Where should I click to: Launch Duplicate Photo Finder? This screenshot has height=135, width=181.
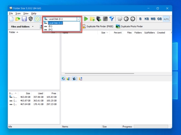(x=129, y=26)
